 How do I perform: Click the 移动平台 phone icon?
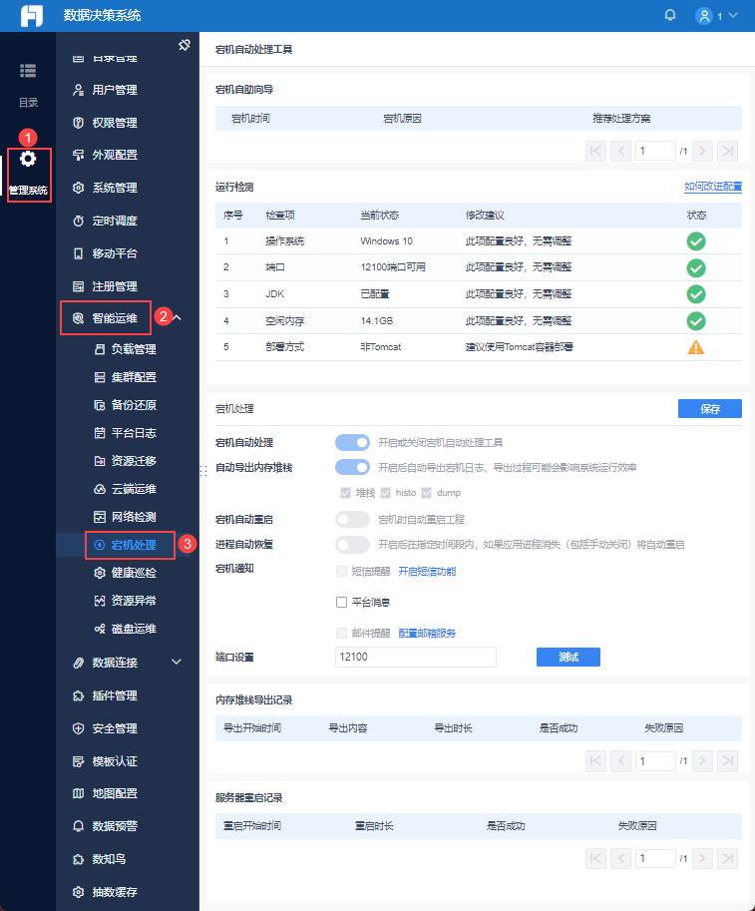coord(79,253)
